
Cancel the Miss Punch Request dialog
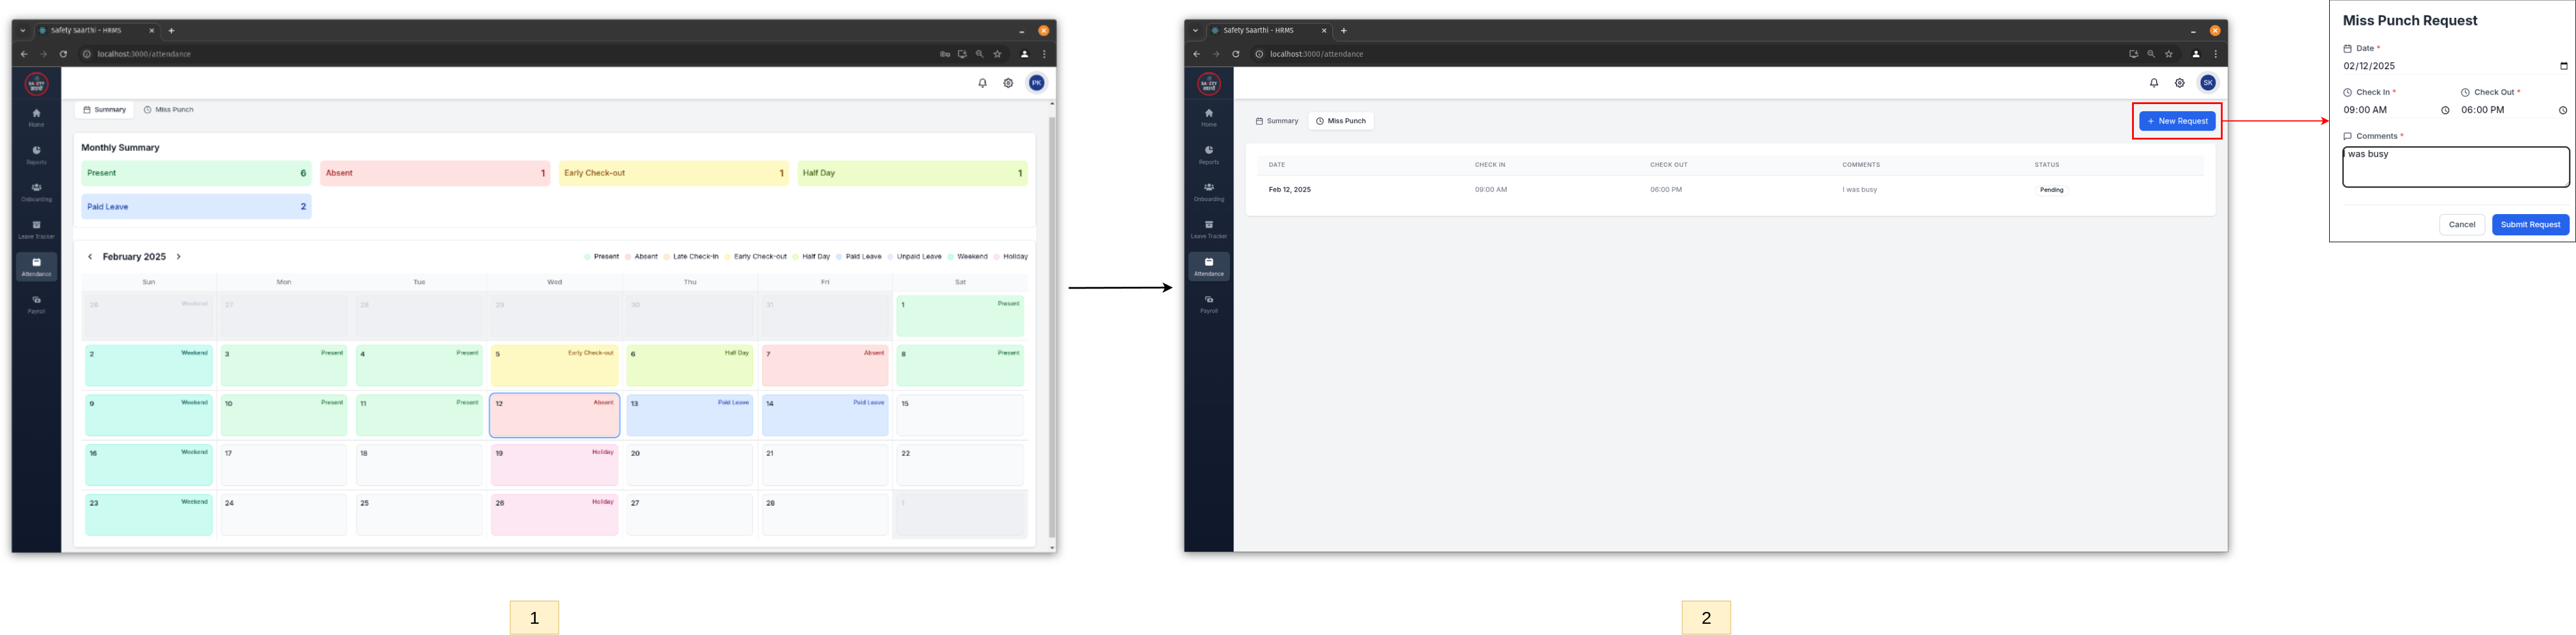click(2461, 225)
